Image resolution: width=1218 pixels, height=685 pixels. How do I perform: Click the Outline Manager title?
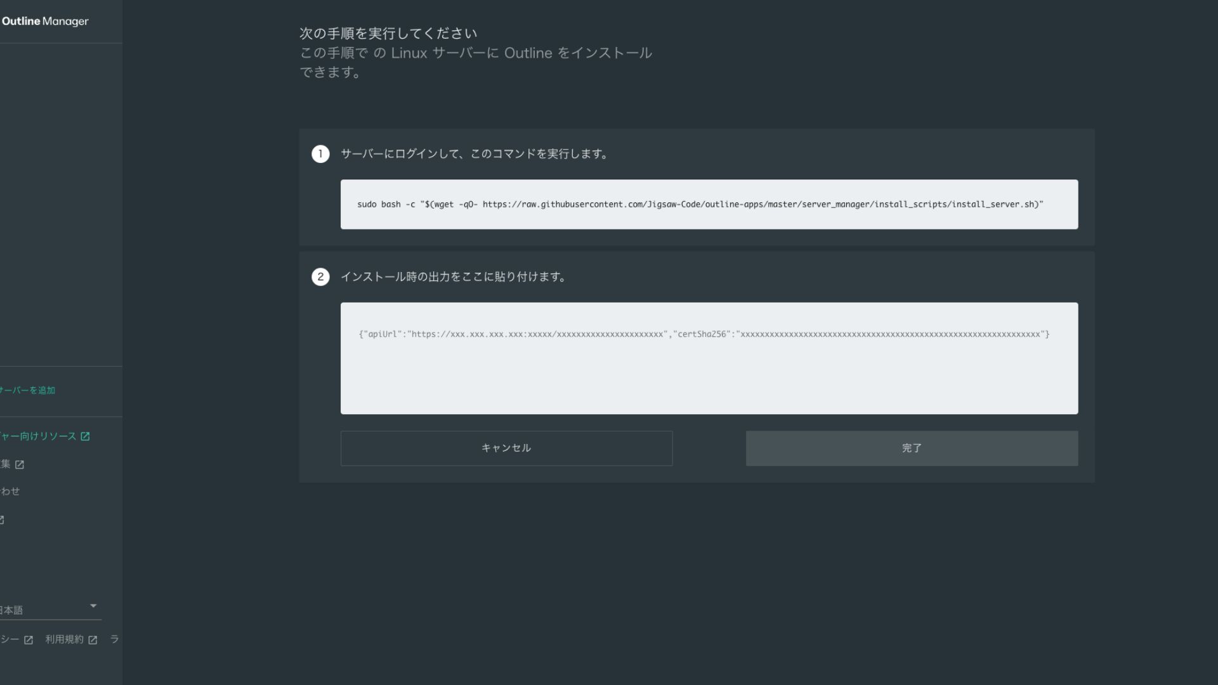pos(45,21)
